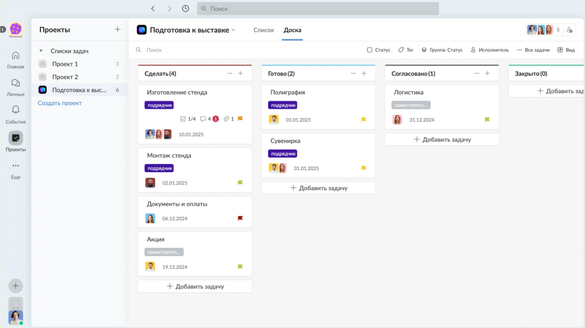Select Проект 2 in the project list
This screenshot has height=328, width=585.
click(65, 77)
